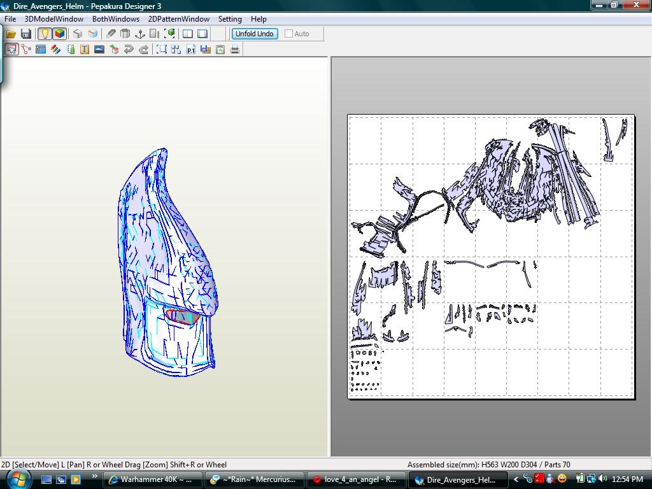Viewport: 652px width, 489px height.
Task: Switch to the ~*Rain~* Mercurius taskbar button
Action: (x=255, y=479)
